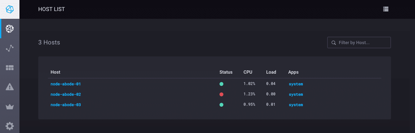Sort the table by Load column header
415x133 pixels.
(271, 72)
